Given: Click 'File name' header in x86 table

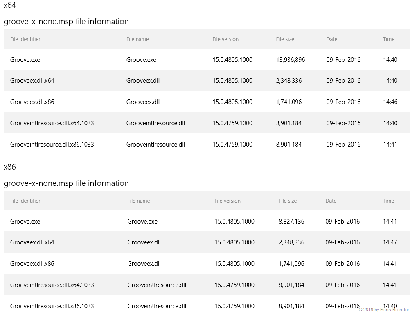Looking at the screenshot, I should pos(138,201).
